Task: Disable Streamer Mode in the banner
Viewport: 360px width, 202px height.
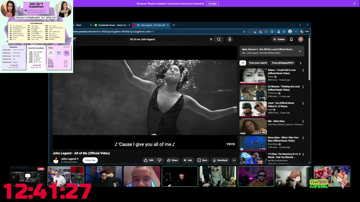Action: coord(212,3)
